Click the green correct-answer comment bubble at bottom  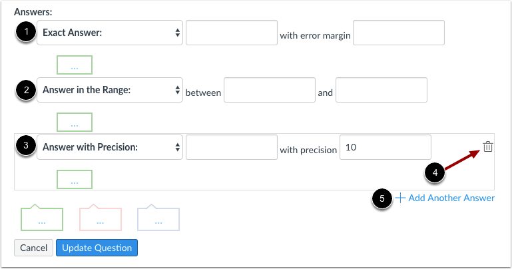coord(42,219)
